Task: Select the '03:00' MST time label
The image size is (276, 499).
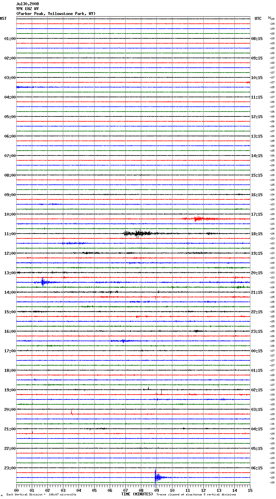Action: [10, 78]
